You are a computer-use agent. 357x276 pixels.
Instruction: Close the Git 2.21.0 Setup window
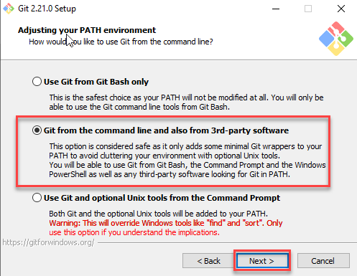pyautogui.click(x=341, y=9)
